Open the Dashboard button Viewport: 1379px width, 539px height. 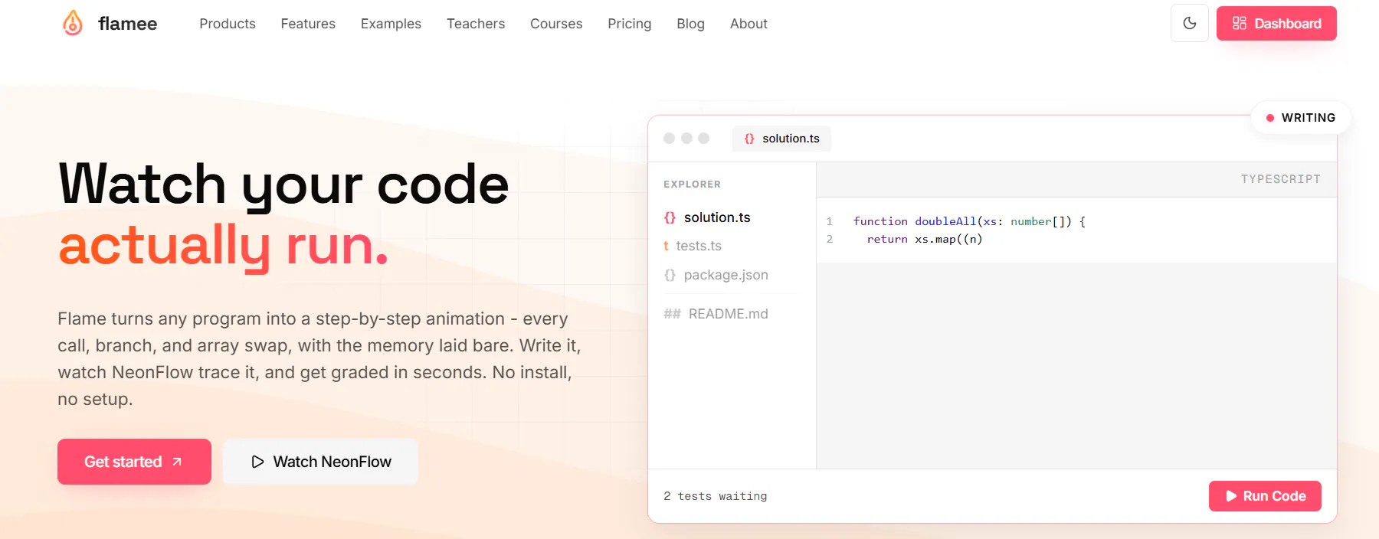coord(1276,23)
